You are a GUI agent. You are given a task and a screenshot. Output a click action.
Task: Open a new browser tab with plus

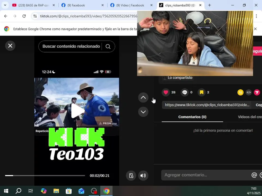click(209, 5)
